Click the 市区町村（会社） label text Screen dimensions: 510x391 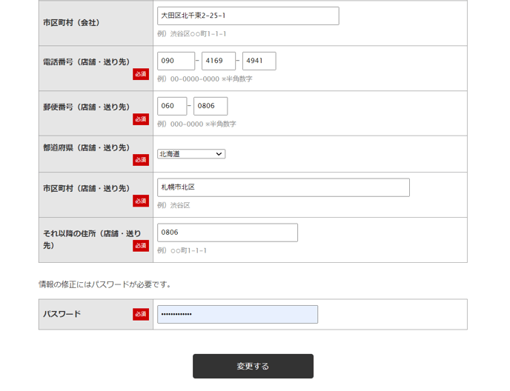point(71,23)
